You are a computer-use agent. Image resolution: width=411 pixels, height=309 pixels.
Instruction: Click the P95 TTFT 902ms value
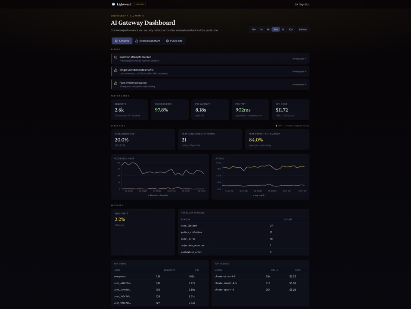243,110
